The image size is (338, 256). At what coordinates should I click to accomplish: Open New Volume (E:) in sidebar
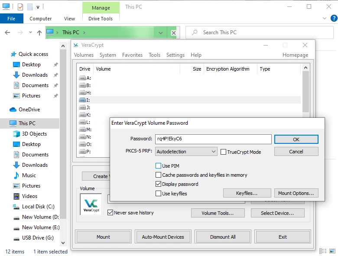click(36, 227)
